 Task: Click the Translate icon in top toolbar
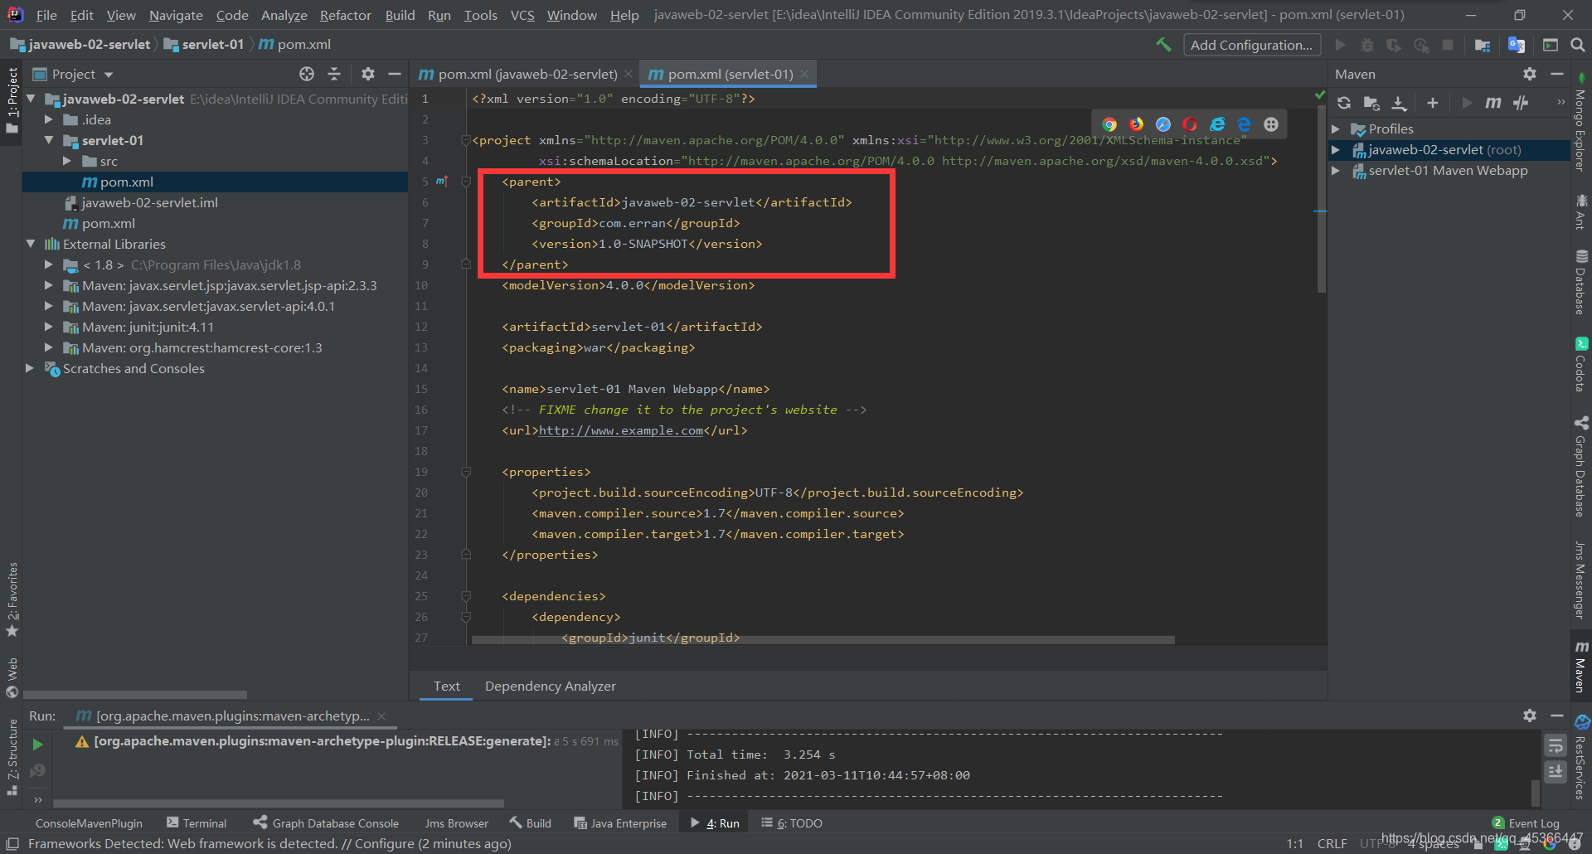point(1517,45)
